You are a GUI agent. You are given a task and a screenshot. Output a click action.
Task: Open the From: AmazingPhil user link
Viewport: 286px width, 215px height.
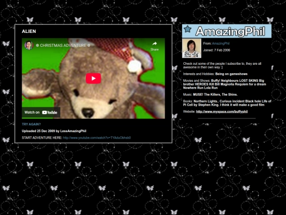point(221,44)
